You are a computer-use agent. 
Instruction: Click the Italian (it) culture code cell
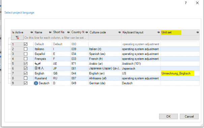[105, 49]
